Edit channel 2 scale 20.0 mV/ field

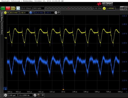click(x=39, y=13)
